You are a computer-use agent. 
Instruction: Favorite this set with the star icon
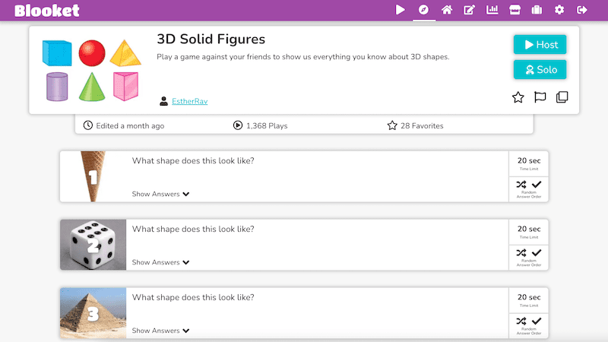pyautogui.click(x=518, y=97)
